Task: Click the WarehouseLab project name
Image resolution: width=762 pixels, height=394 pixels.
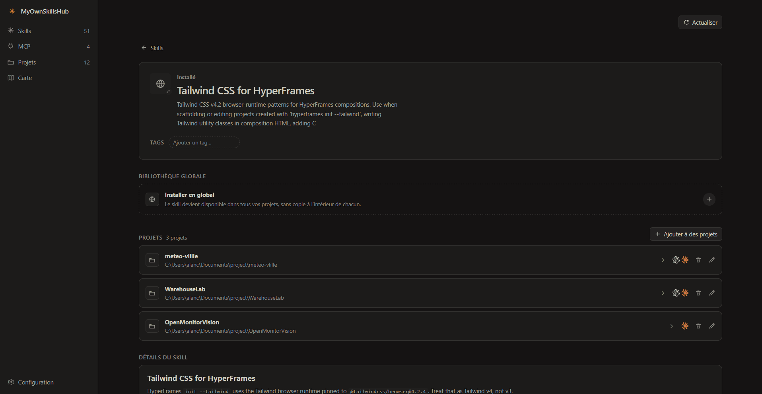Action: [185, 289]
